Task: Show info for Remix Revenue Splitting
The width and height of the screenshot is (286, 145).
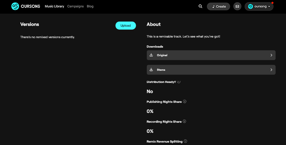Action: point(185,141)
